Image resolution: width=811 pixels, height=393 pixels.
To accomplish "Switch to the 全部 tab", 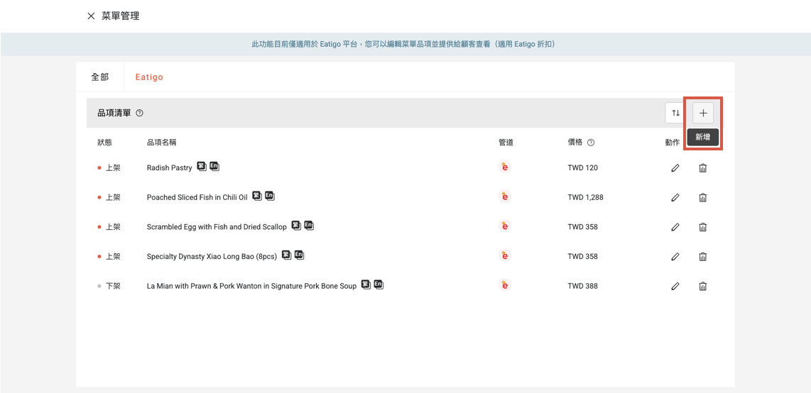I will [100, 77].
